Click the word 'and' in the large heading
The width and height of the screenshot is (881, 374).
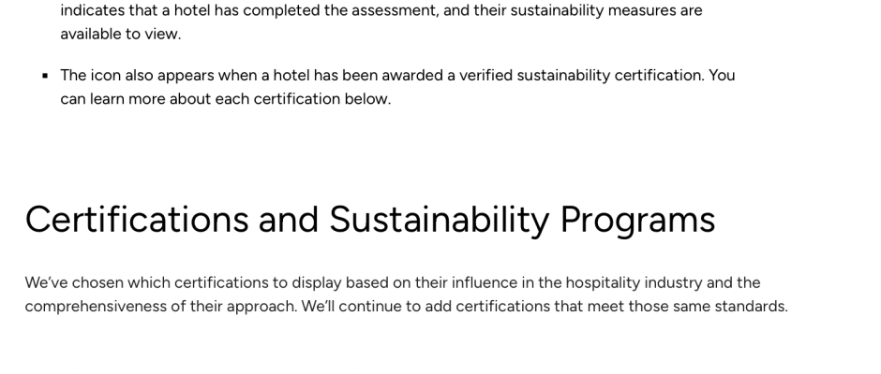pos(289,219)
